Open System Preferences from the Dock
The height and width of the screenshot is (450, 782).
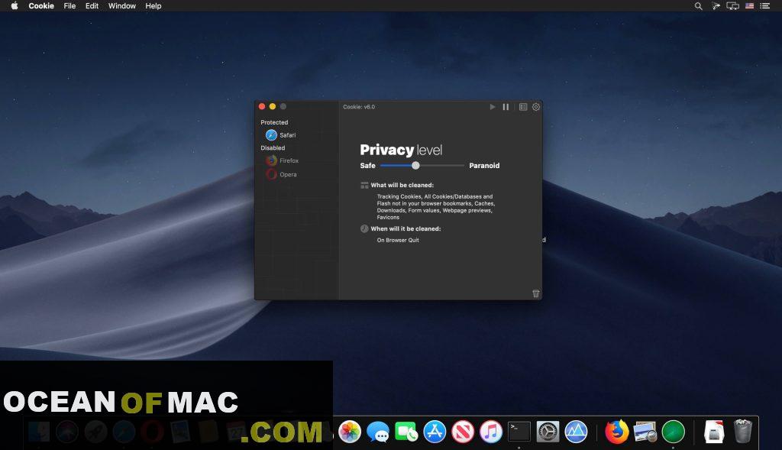548,432
